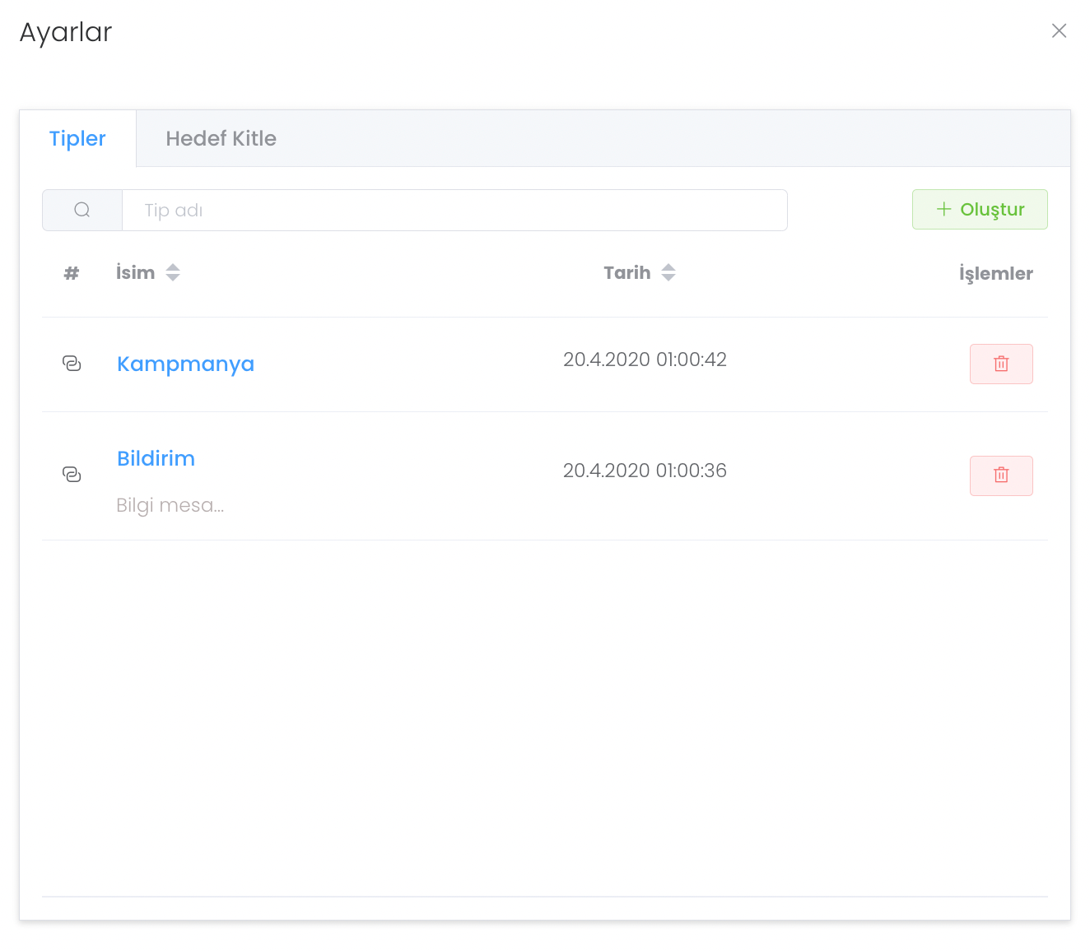
Task: Delete the Bildirim row
Action: 1001,475
